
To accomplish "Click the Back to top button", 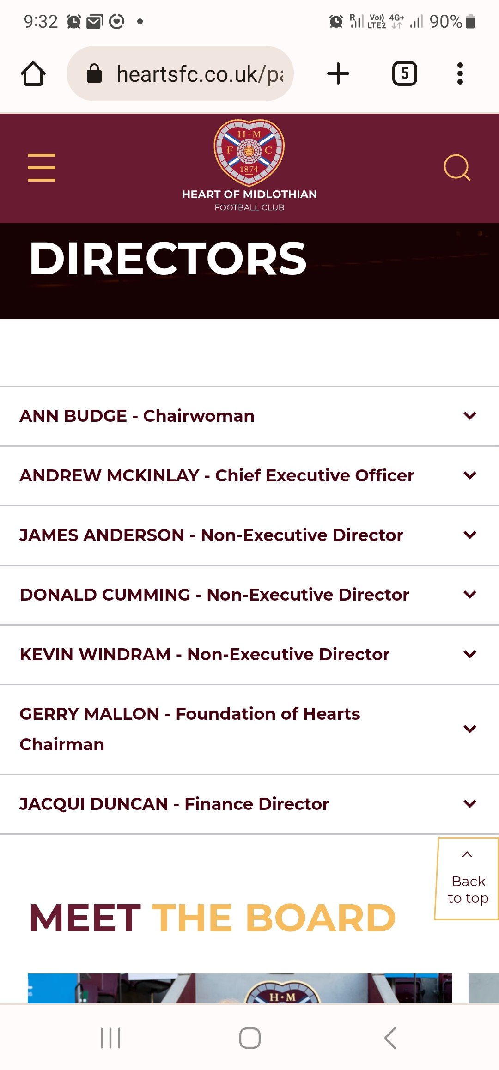I will [467, 879].
